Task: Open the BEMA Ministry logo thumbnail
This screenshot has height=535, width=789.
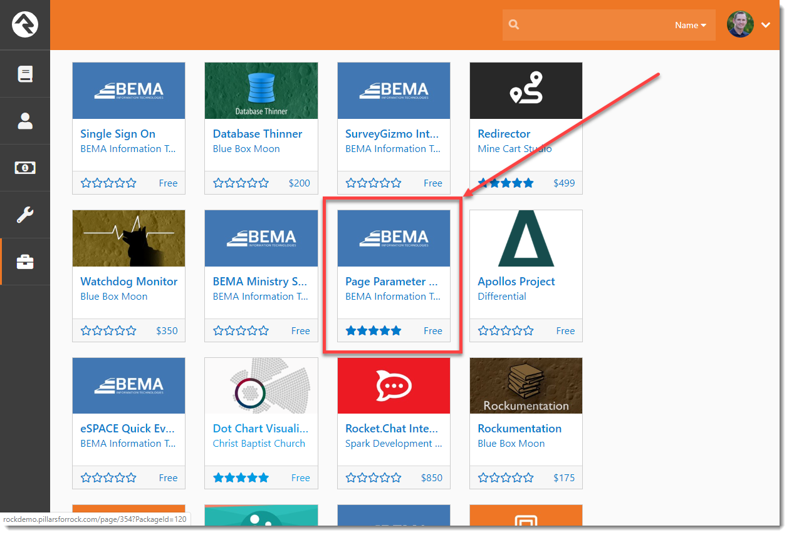Action: pos(261,238)
